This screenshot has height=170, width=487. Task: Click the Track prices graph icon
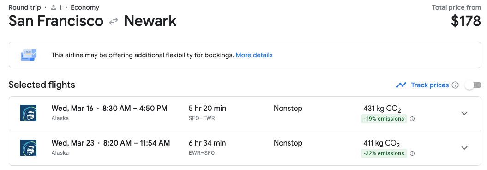tap(401, 85)
